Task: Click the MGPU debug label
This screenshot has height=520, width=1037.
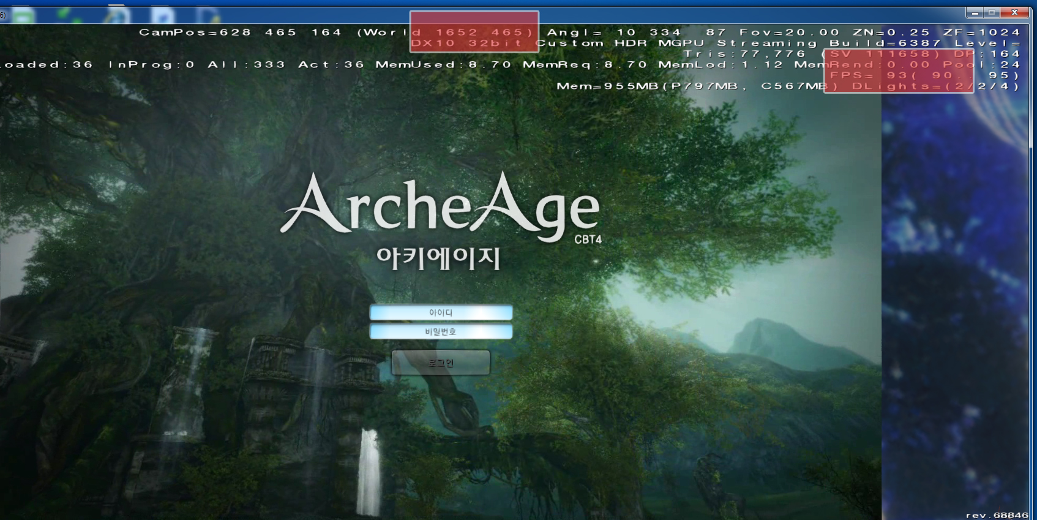Action: point(681,43)
